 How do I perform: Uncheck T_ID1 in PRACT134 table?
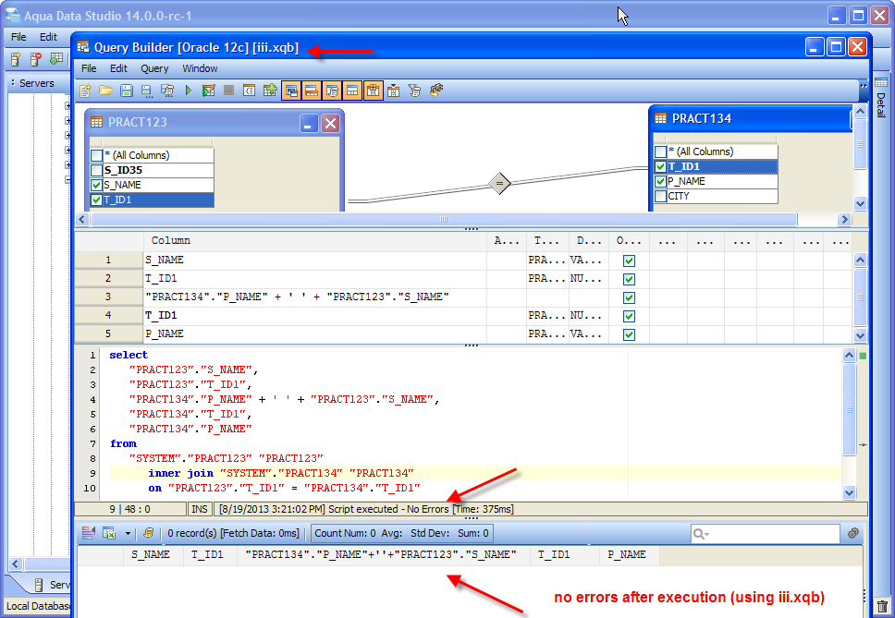[x=660, y=167]
